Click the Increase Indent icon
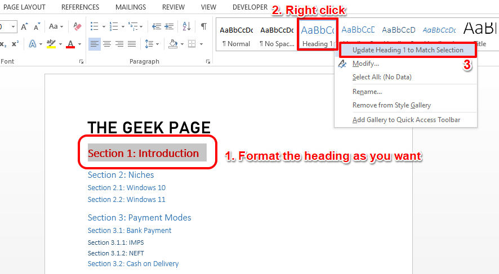The height and width of the screenshot is (274, 499). coord(169,26)
